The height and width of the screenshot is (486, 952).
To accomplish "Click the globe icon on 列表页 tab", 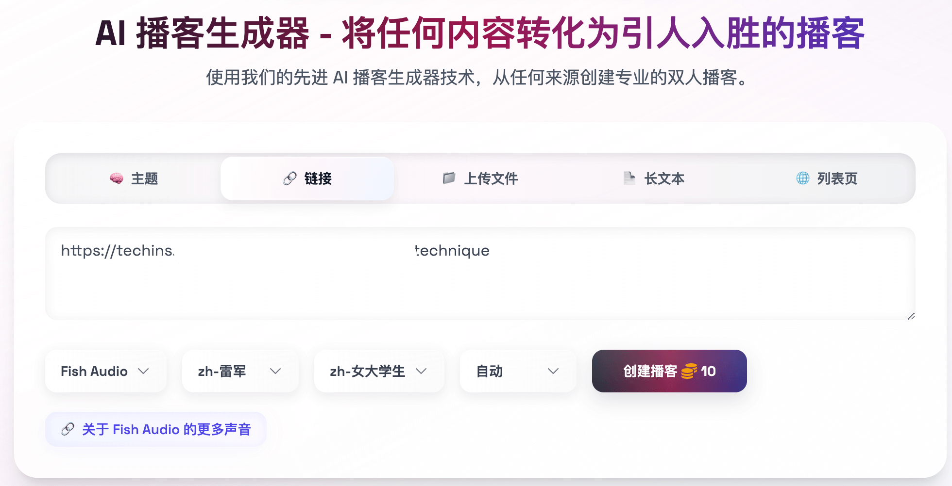I will [803, 178].
